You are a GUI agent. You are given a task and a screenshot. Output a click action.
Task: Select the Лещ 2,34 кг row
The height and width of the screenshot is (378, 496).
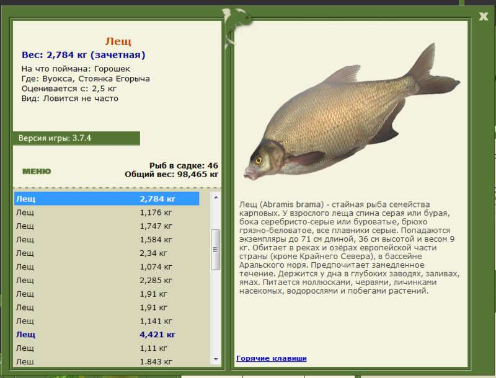[107, 253]
